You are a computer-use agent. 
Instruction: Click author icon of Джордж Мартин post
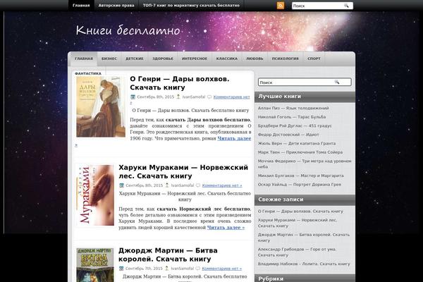[x=166, y=268]
